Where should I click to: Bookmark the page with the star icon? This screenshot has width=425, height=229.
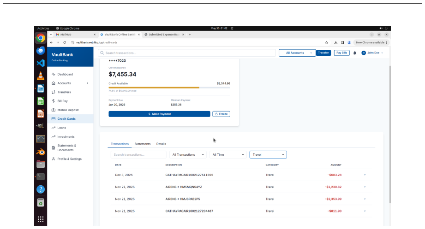[x=327, y=42]
